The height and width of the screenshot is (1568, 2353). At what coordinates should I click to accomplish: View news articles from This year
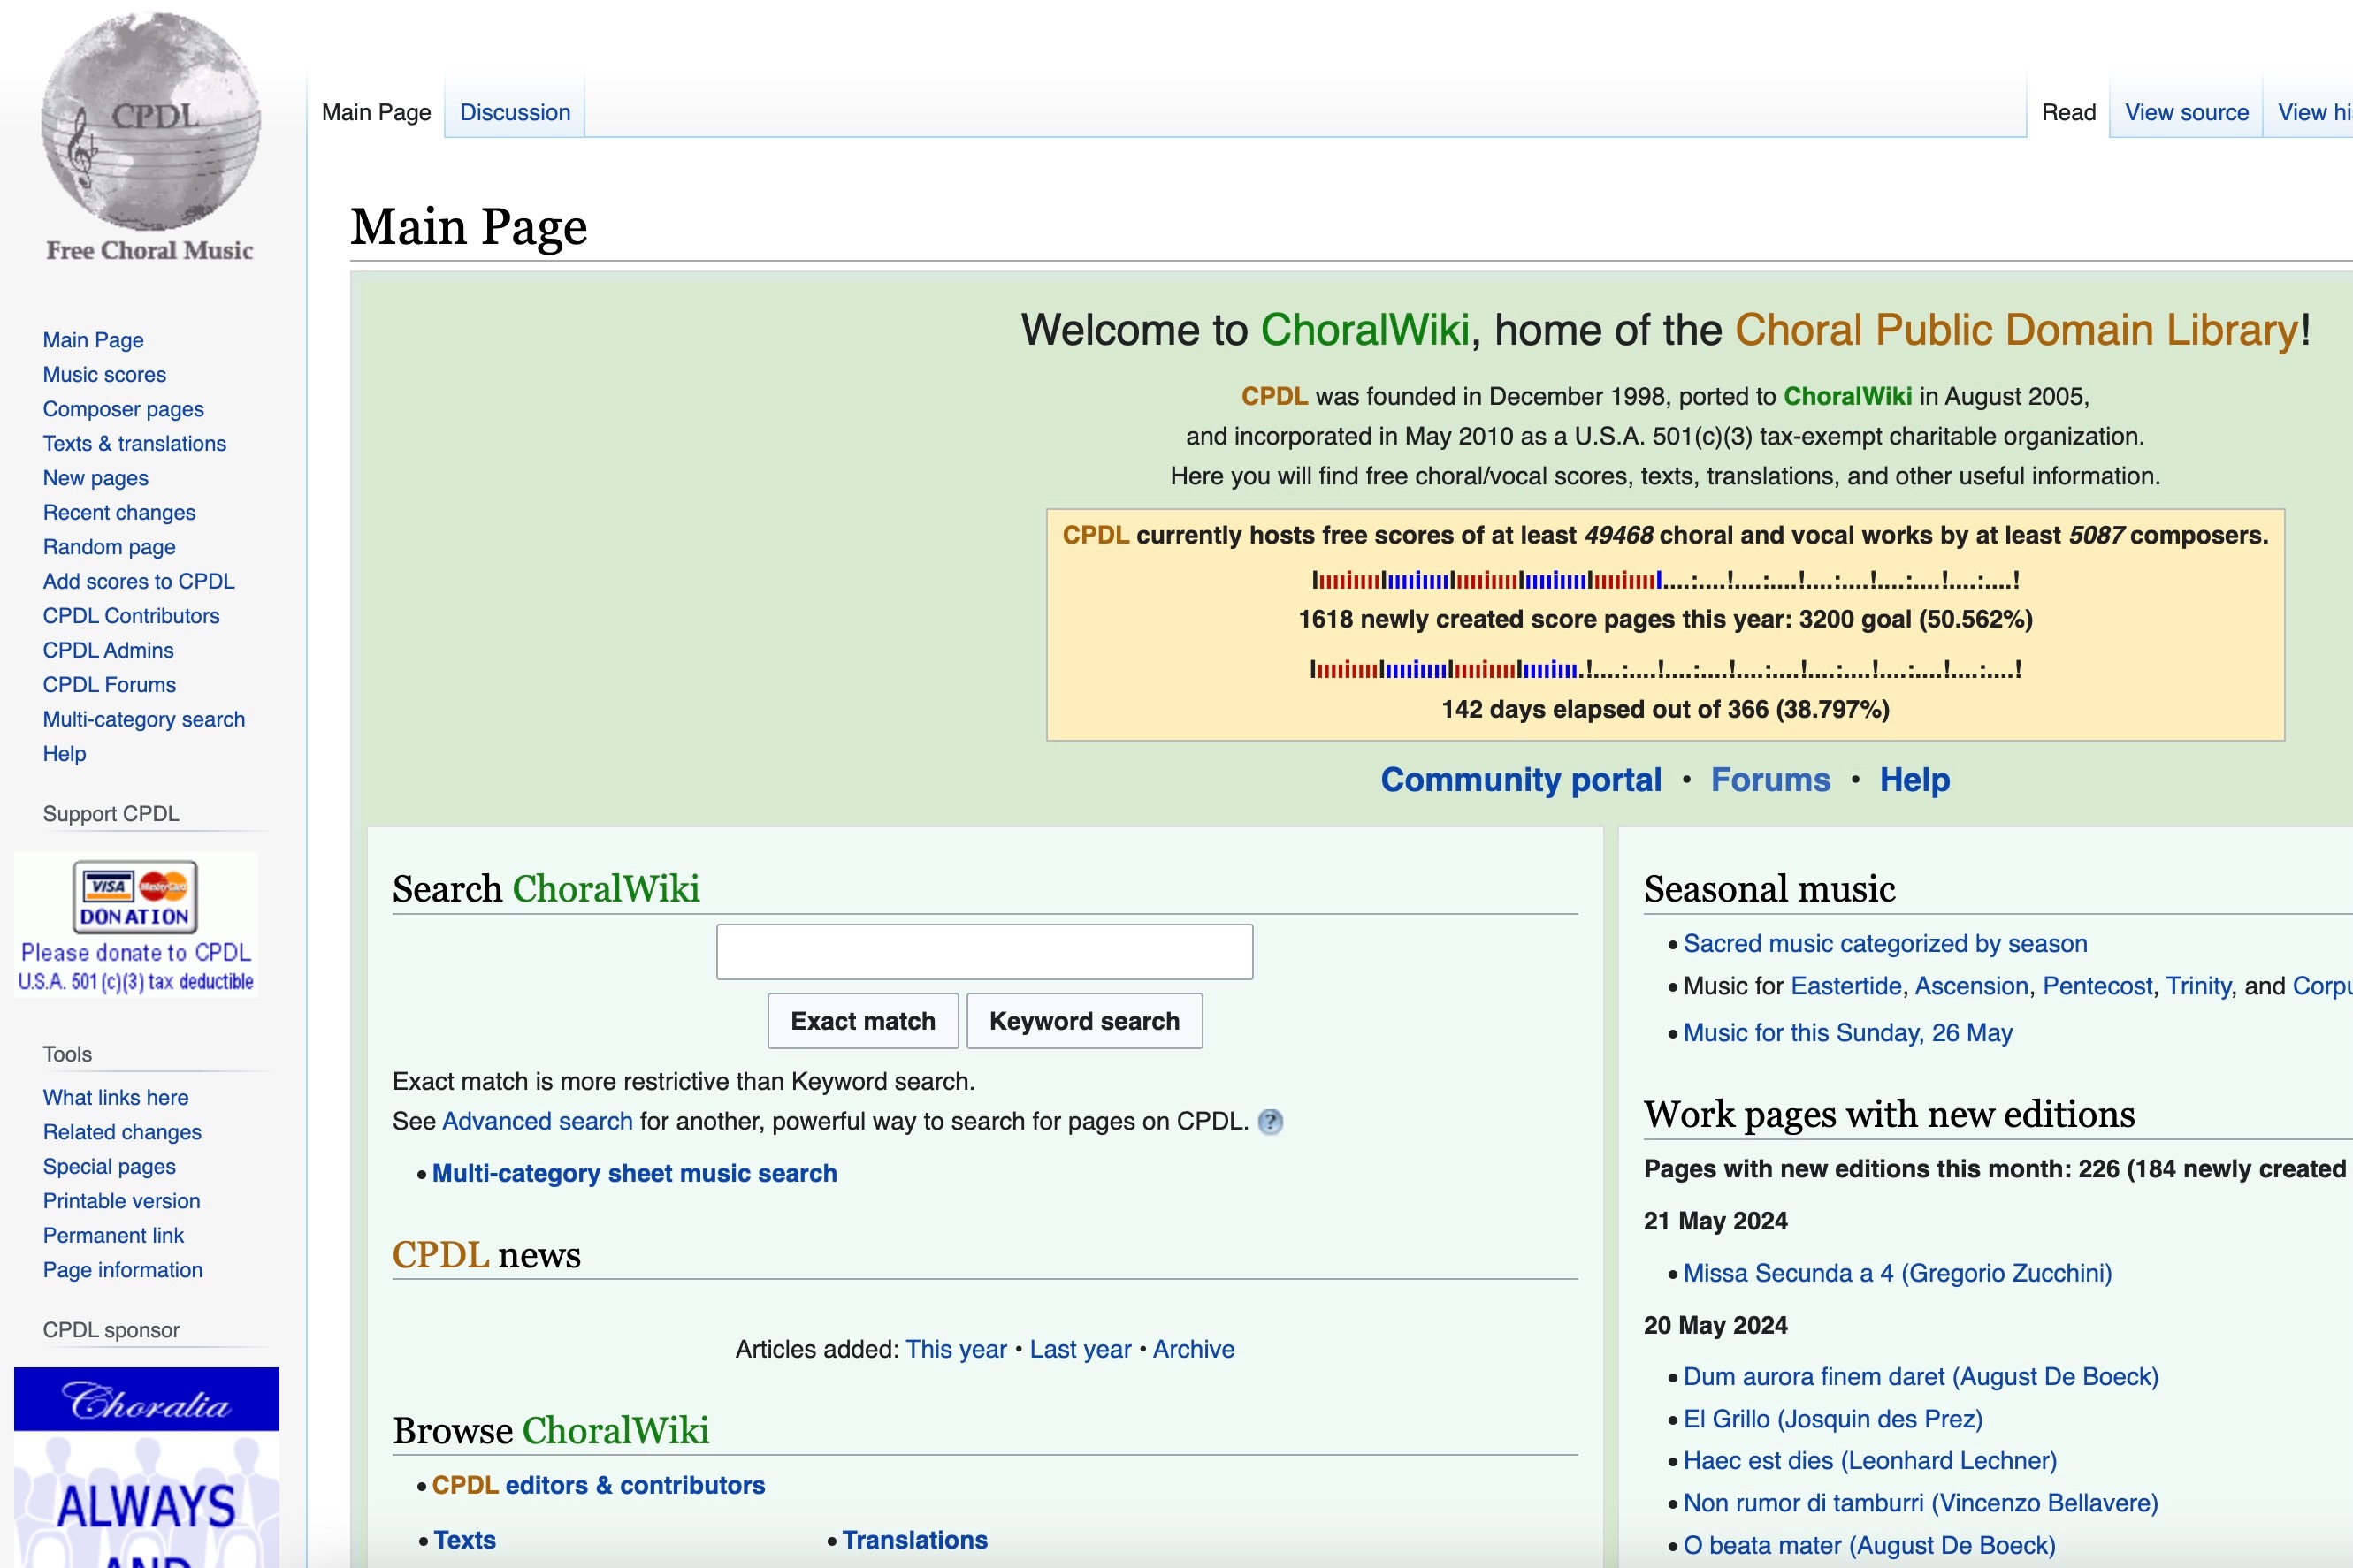(x=955, y=1350)
